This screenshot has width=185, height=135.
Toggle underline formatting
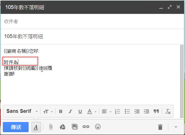(x=80, y=111)
